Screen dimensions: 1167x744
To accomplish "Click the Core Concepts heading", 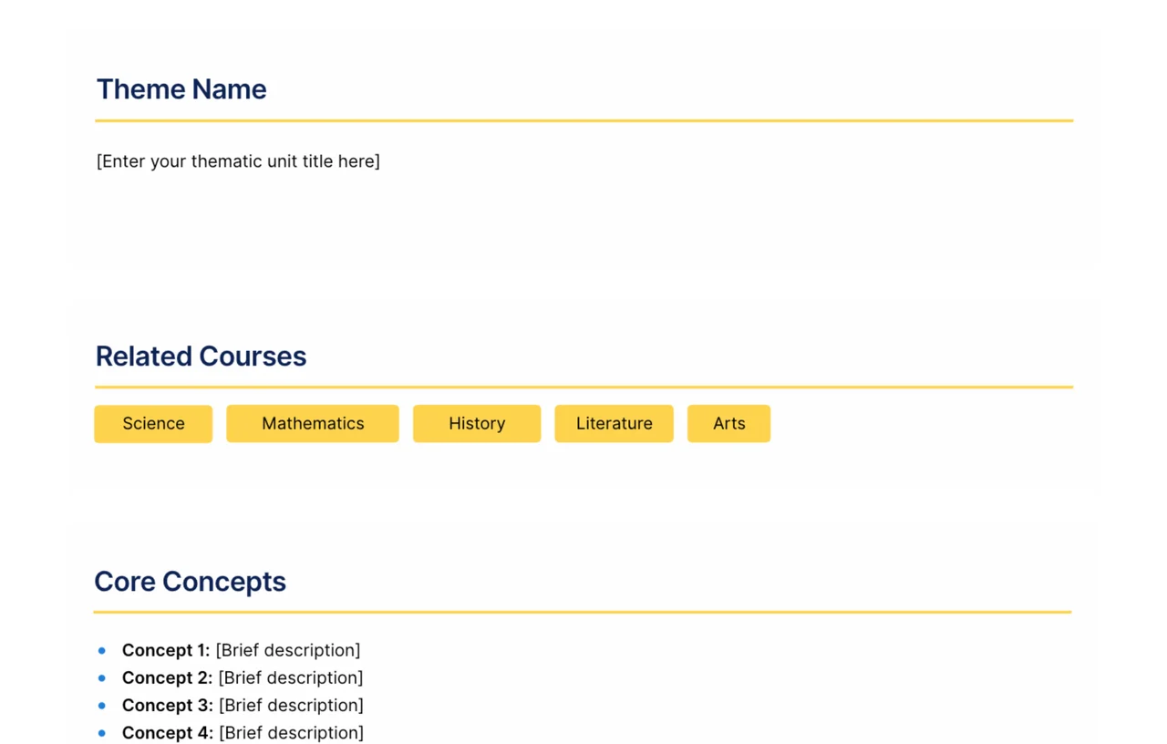I will 190,582.
